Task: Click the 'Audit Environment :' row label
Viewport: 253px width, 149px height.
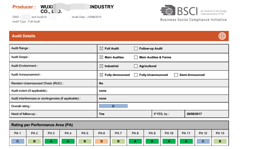Action: tap(25, 66)
